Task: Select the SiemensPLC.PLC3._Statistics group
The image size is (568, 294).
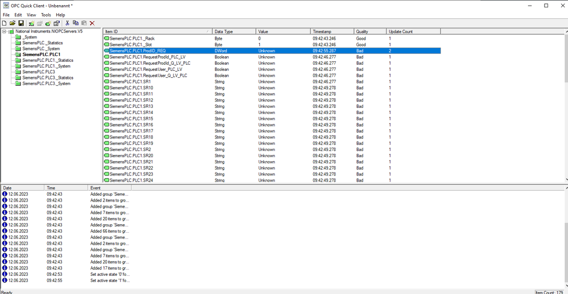Action: pyautogui.click(x=48, y=78)
